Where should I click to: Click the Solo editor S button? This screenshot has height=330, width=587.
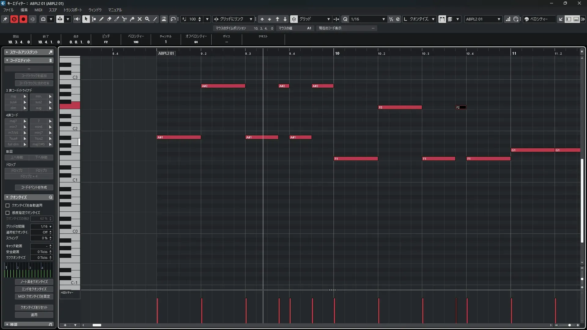(x=14, y=19)
